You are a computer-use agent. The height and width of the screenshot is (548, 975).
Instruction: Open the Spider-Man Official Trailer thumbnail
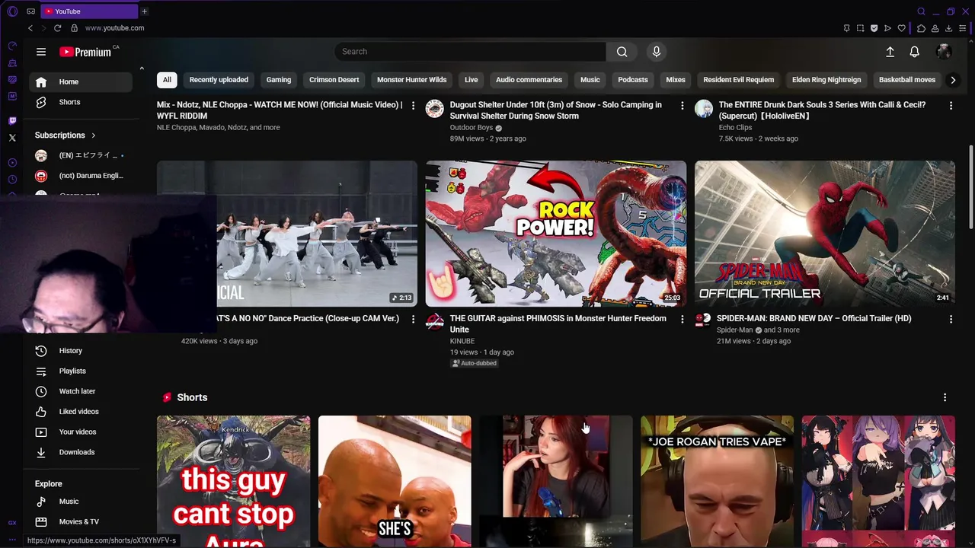(824, 233)
